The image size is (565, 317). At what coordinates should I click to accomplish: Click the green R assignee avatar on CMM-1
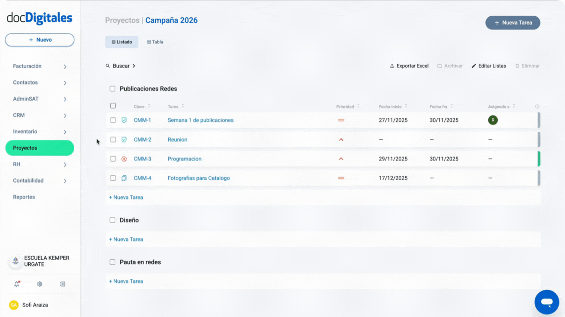pos(492,120)
